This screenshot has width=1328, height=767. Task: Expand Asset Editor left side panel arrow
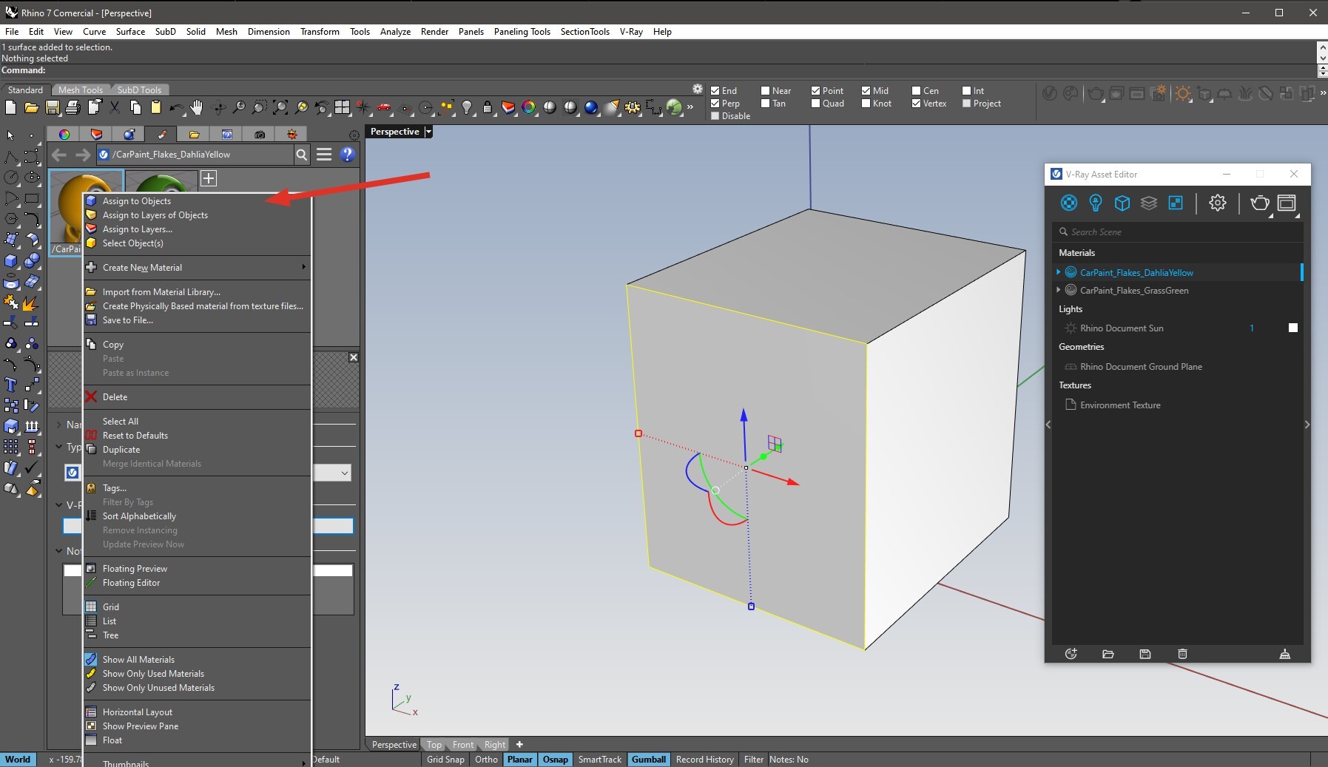(1048, 425)
